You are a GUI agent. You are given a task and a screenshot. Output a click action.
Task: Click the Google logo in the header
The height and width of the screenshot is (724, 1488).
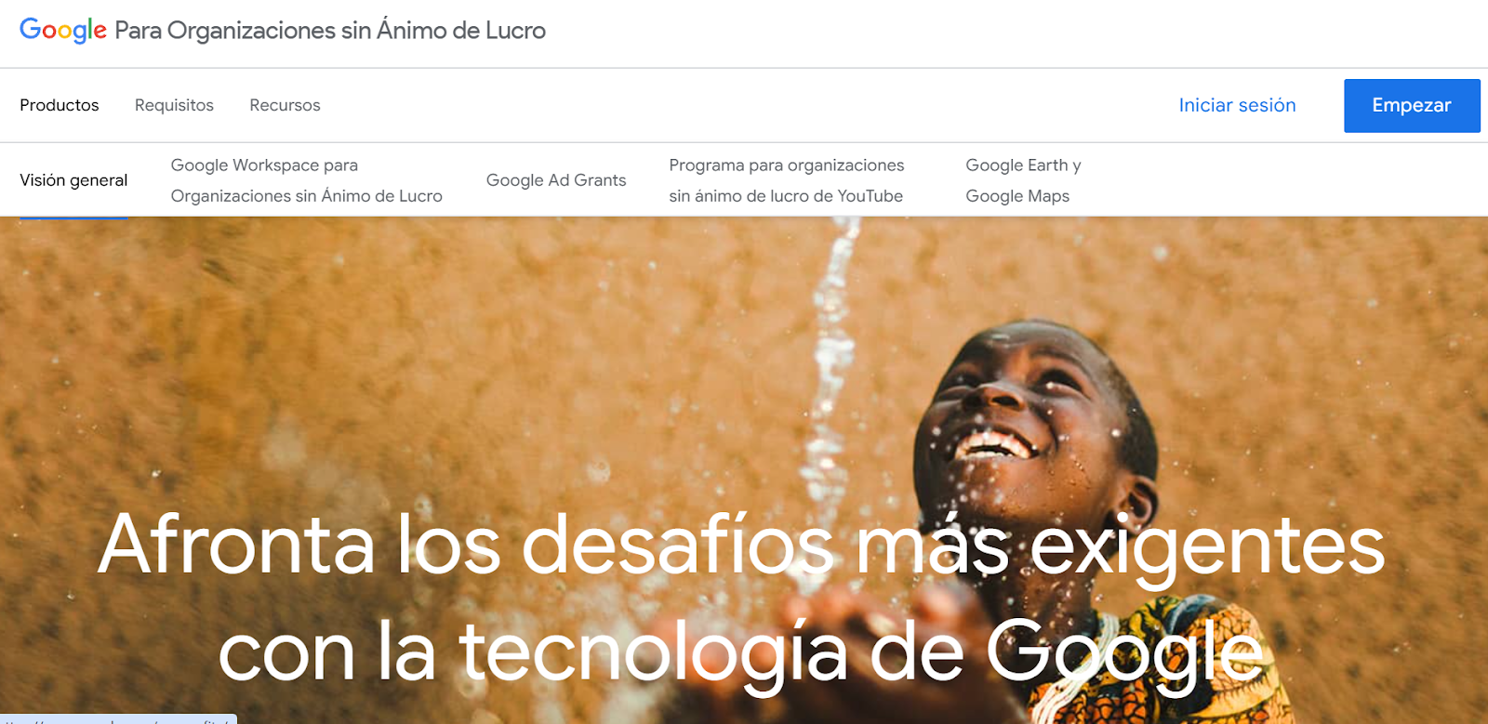pyautogui.click(x=63, y=31)
